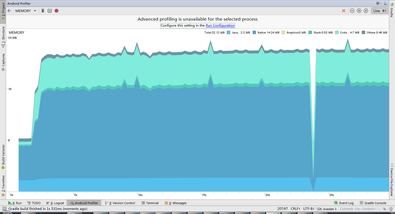
Task: Open the Event Log
Action: click(344, 203)
